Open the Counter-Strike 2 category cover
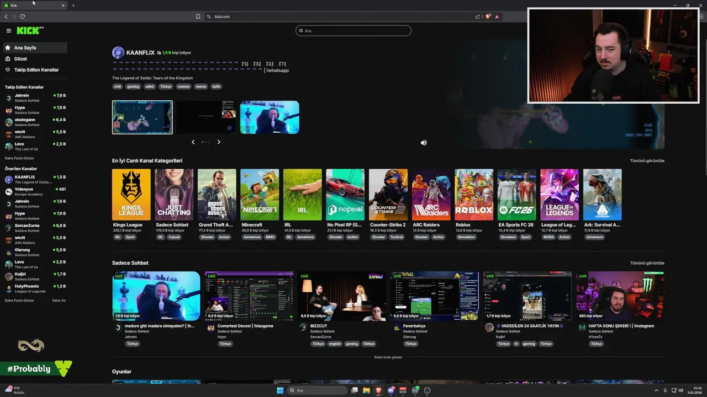 388,195
